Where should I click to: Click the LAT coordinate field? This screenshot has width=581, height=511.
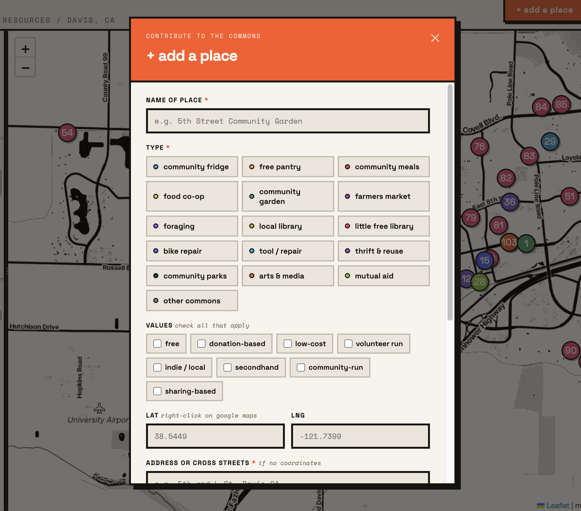[x=215, y=436]
